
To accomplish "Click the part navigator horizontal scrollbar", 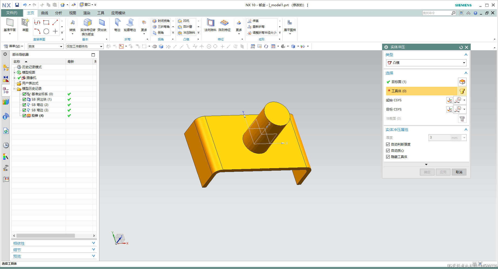I will pyautogui.click(x=45, y=236).
